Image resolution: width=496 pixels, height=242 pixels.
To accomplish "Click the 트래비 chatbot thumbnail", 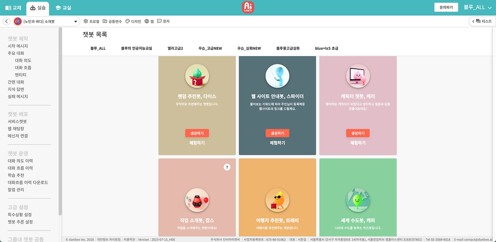I will point(277,200).
